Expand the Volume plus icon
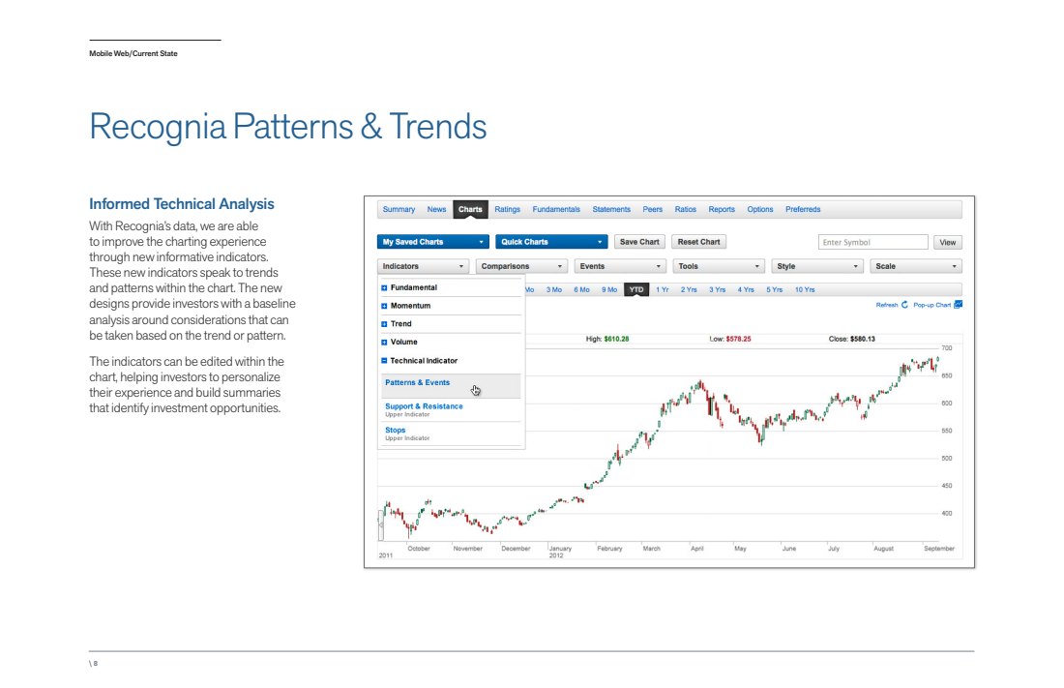Viewport: 1064px width, 688px height. 384,343
